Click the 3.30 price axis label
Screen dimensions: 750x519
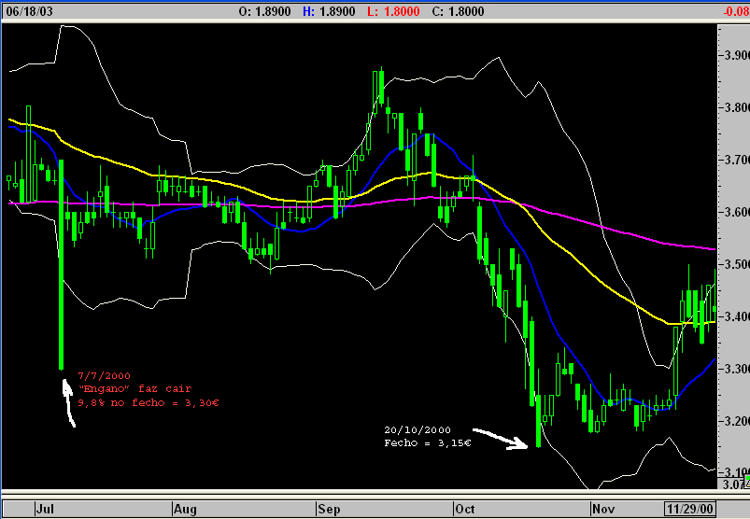[x=737, y=369]
